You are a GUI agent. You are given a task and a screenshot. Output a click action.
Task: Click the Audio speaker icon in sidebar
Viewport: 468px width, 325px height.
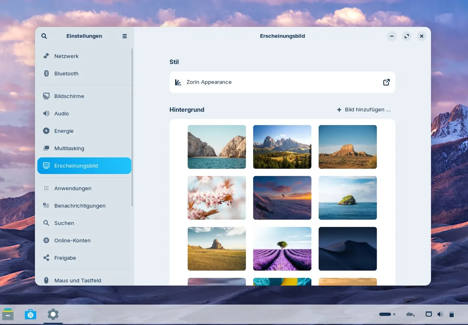pyautogui.click(x=46, y=114)
